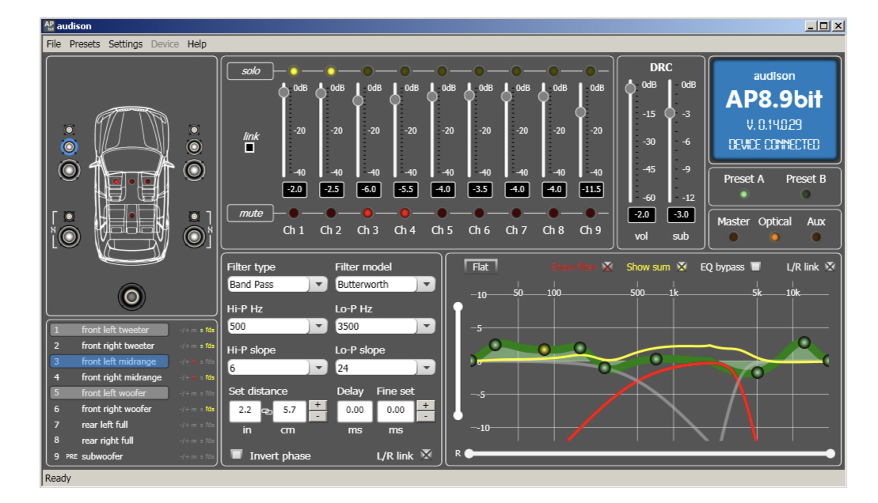Select the front right midrange speaker icon
This screenshot has height=503, width=878.
(x=194, y=147)
